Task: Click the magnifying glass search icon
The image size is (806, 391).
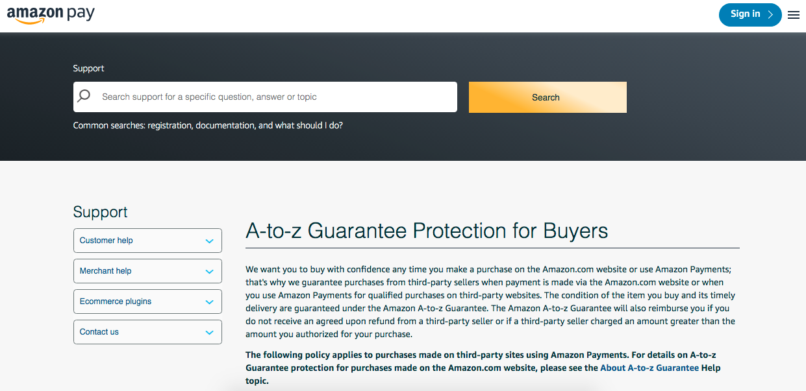Action: [84, 97]
